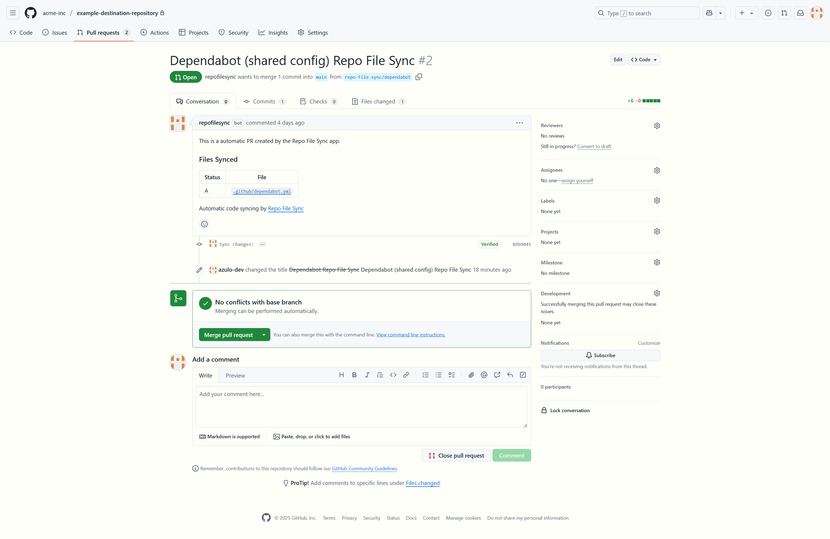This screenshot has width=830, height=539.
Task: Open the Create new plus menu
Action: point(746,13)
